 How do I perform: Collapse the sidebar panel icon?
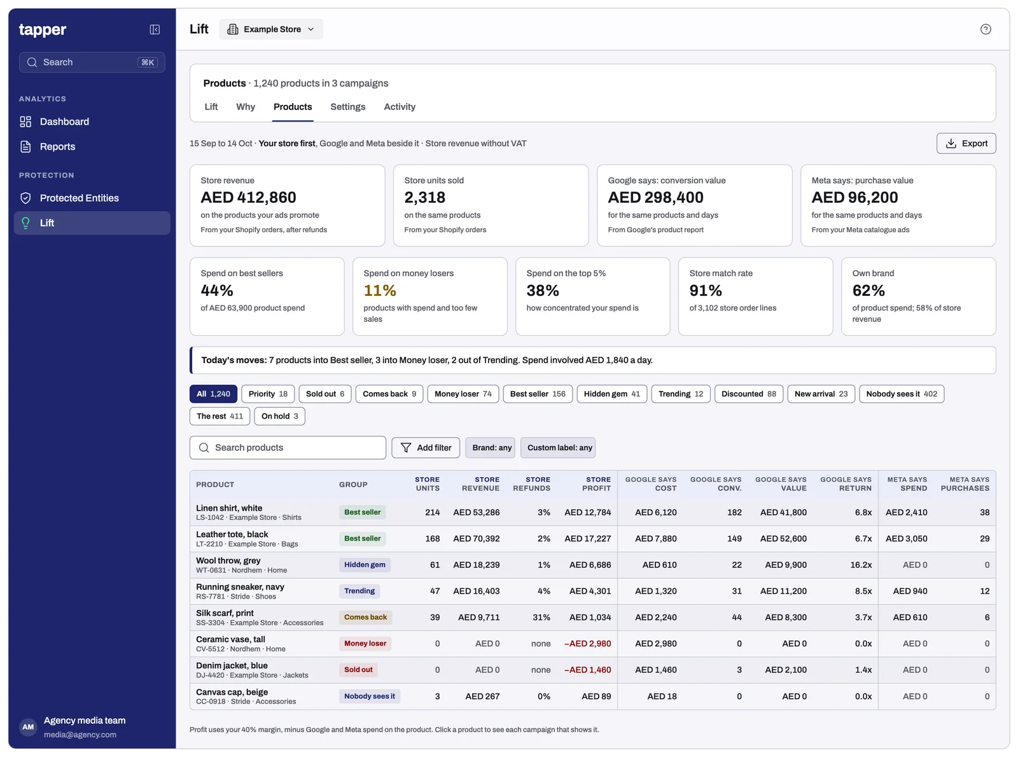155,29
